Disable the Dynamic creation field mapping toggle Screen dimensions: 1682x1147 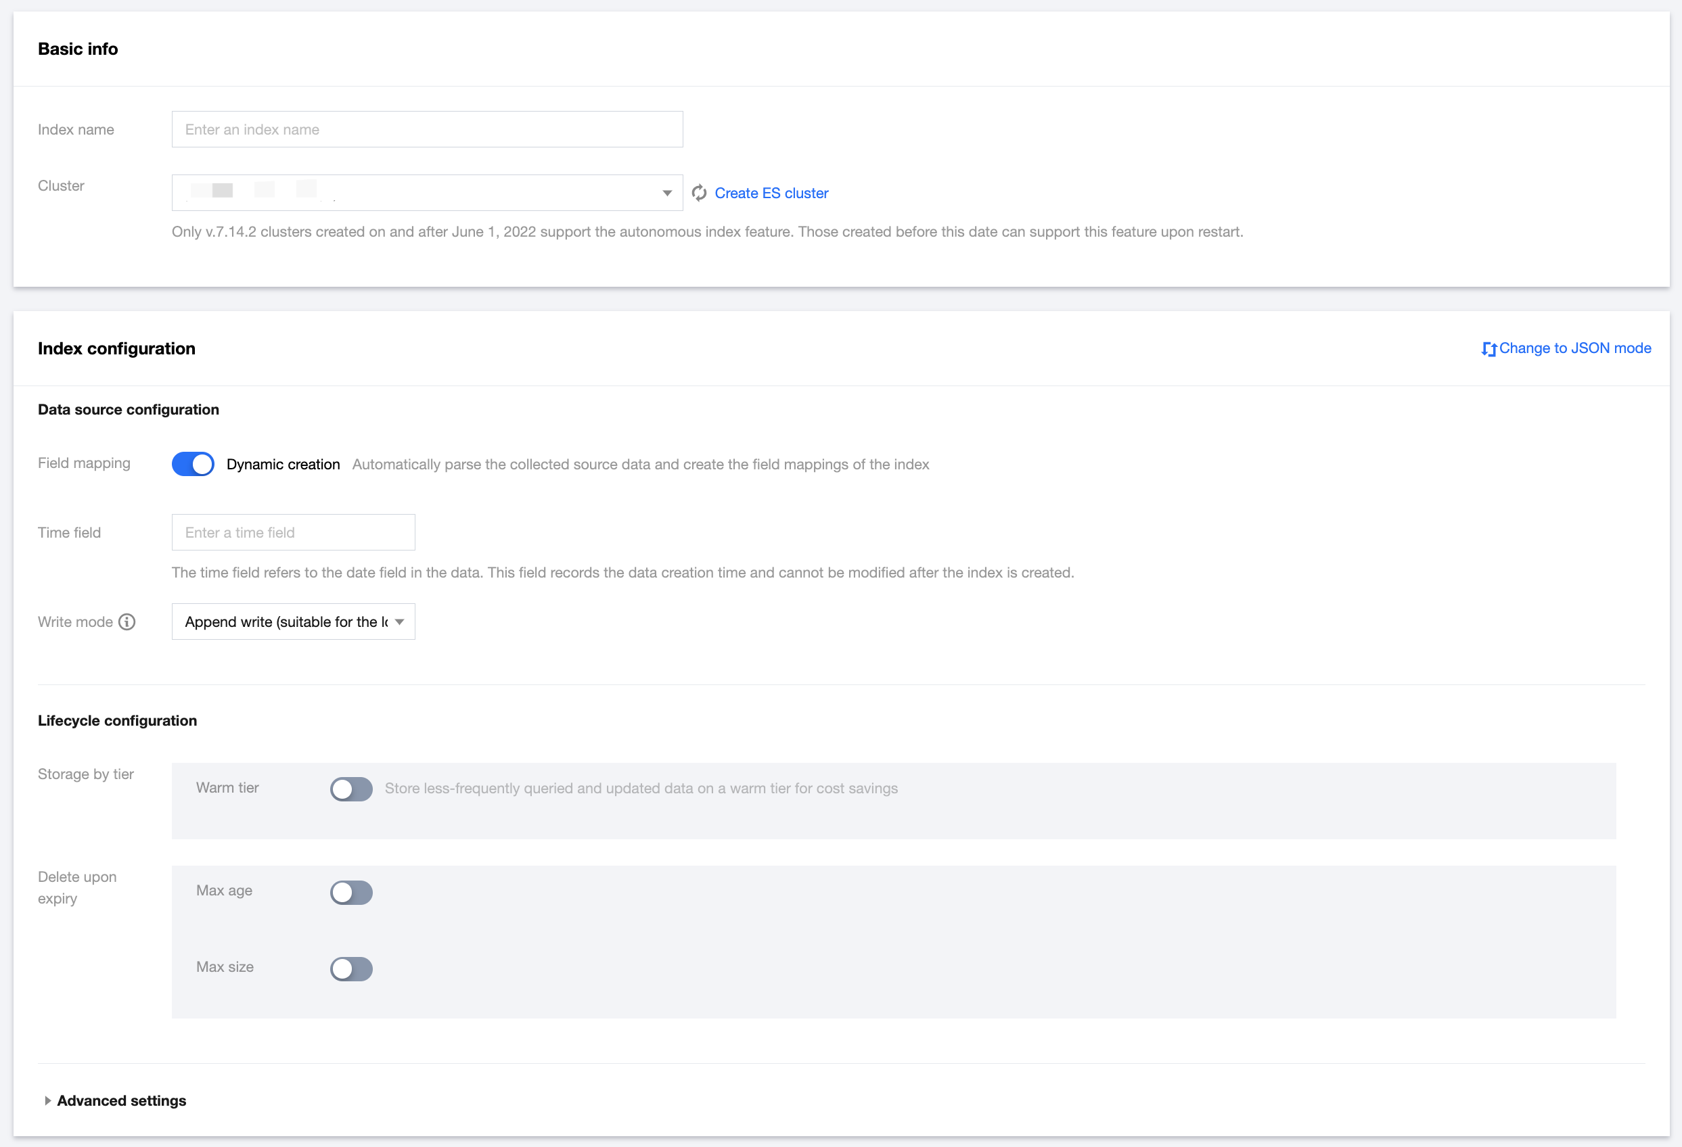(193, 464)
